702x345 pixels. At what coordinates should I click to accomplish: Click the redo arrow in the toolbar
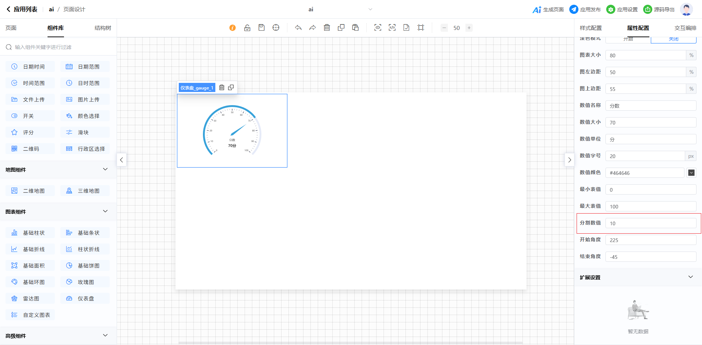[x=313, y=28]
